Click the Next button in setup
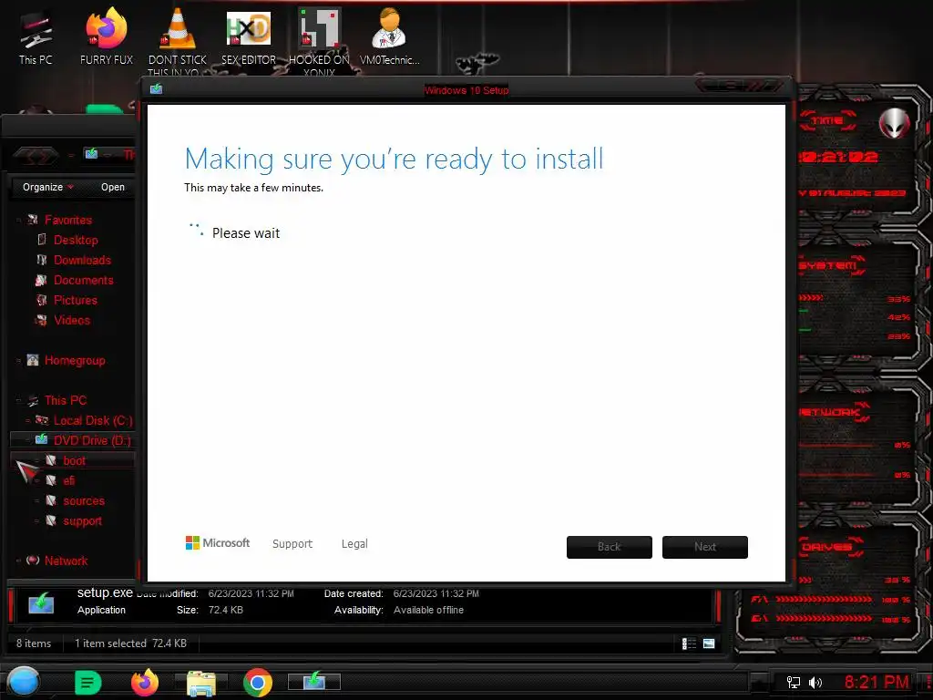Screen dimensions: 933x700 pyautogui.click(x=705, y=547)
